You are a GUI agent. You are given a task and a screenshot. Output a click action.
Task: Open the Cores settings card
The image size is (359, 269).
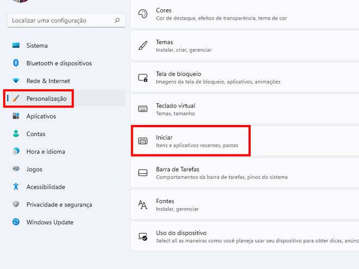tap(245, 14)
